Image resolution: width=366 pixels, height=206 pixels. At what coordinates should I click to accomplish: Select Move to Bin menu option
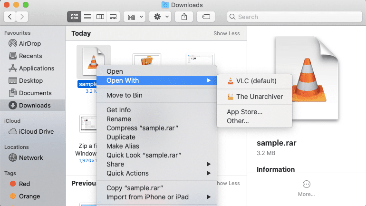tap(125, 95)
